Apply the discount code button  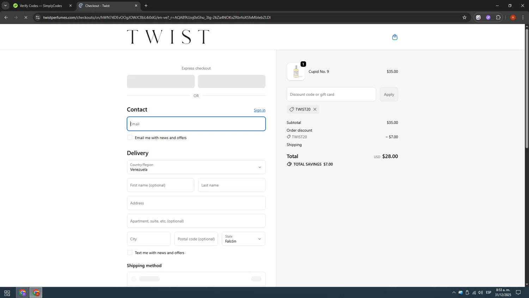click(389, 94)
